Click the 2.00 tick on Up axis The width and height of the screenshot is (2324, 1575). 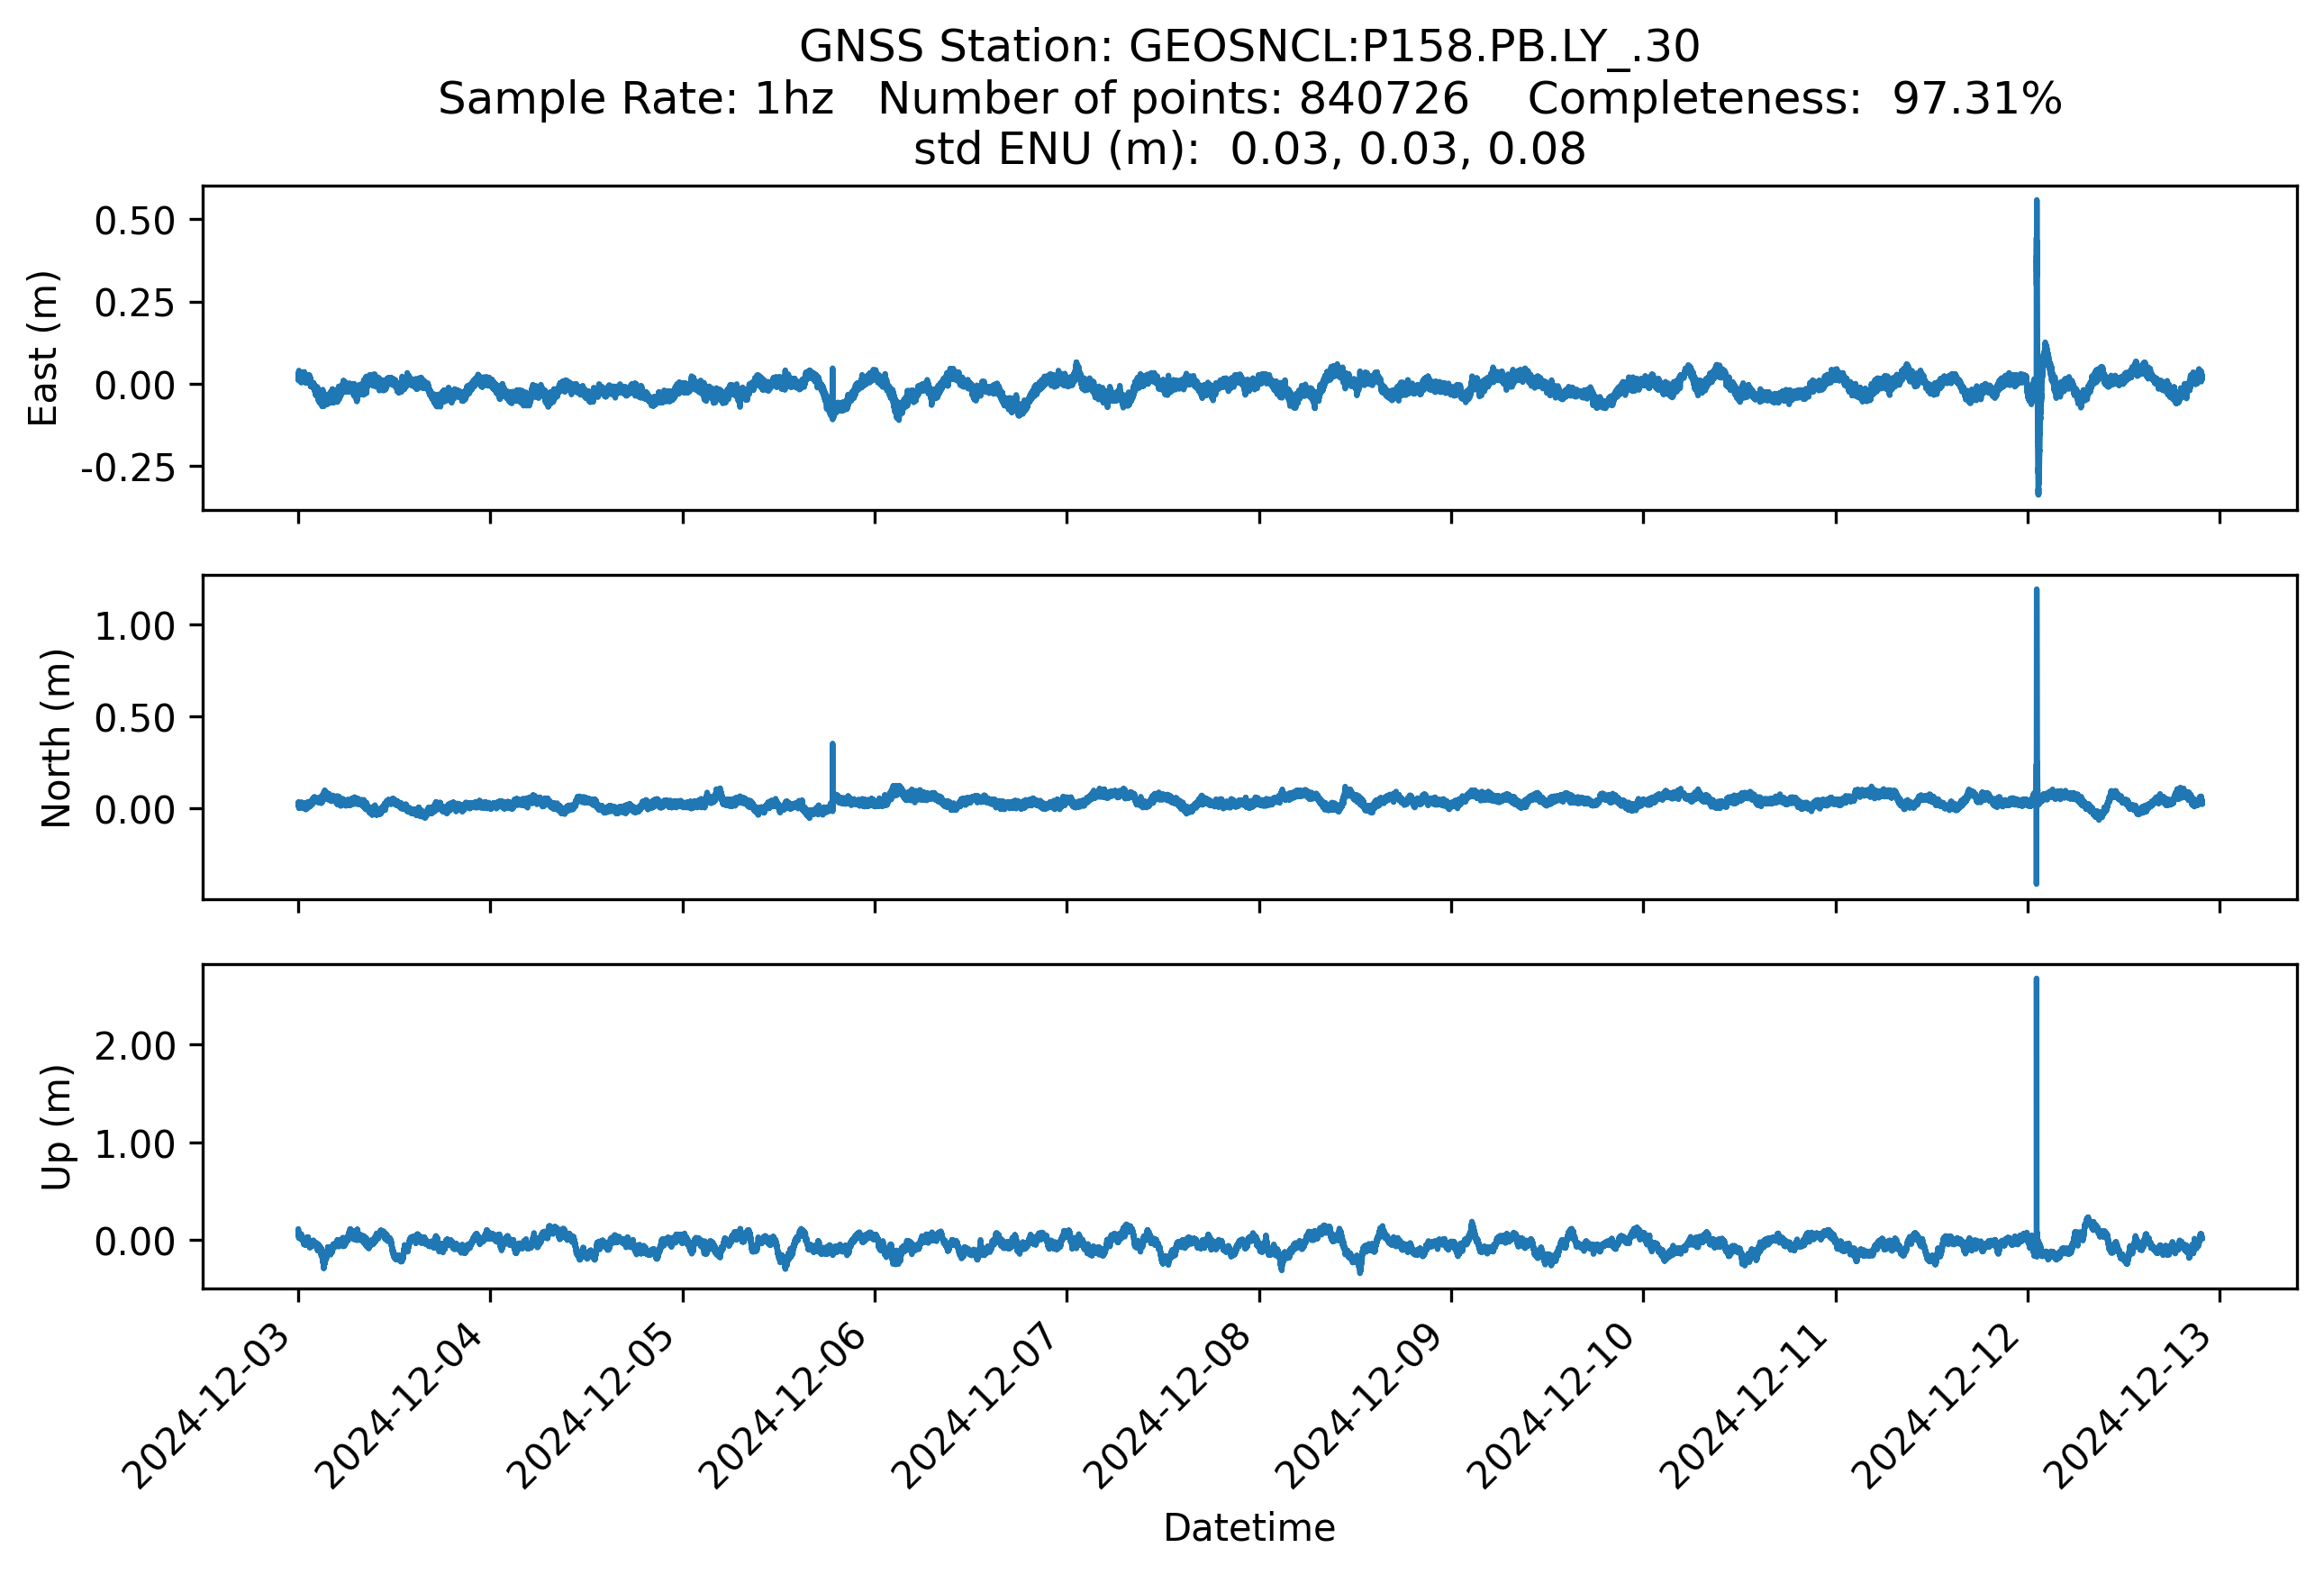134,1047
